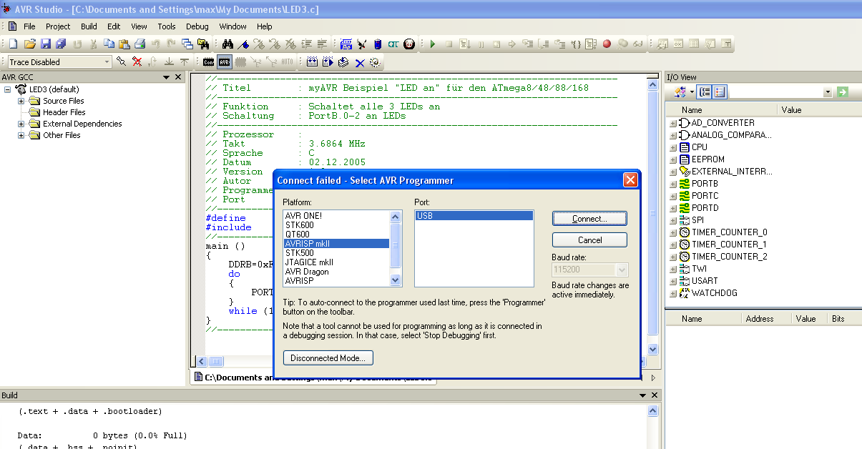Expand the USART node in I/O View
The image size is (862, 449).
click(x=672, y=281)
